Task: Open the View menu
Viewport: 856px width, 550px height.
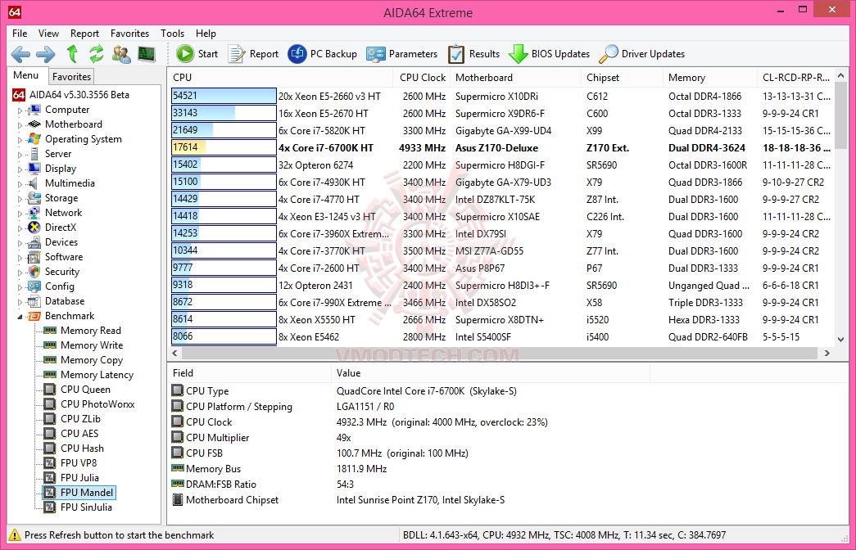Action: coord(48,34)
